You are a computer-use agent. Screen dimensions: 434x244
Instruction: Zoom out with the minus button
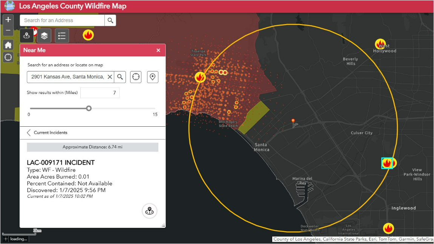coord(8,30)
